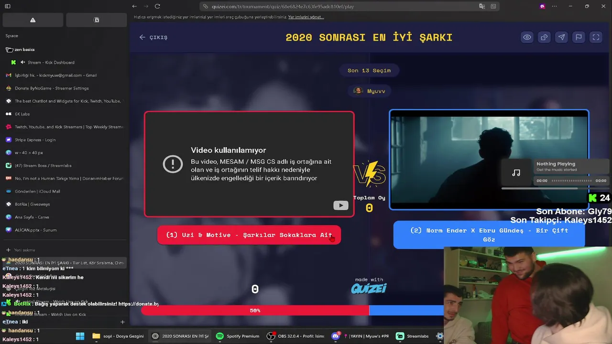Screen dimensions: 612x344
Task: Click the plus icon at sidebar bottom
Action: click(x=122, y=322)
